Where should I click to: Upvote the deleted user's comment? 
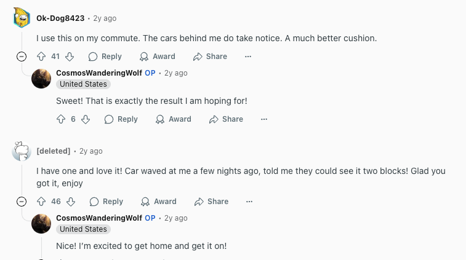click(x=42, y=202)
